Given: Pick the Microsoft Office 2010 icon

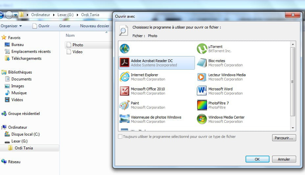Looking at the screenshot, I should [x=125, y=91].
